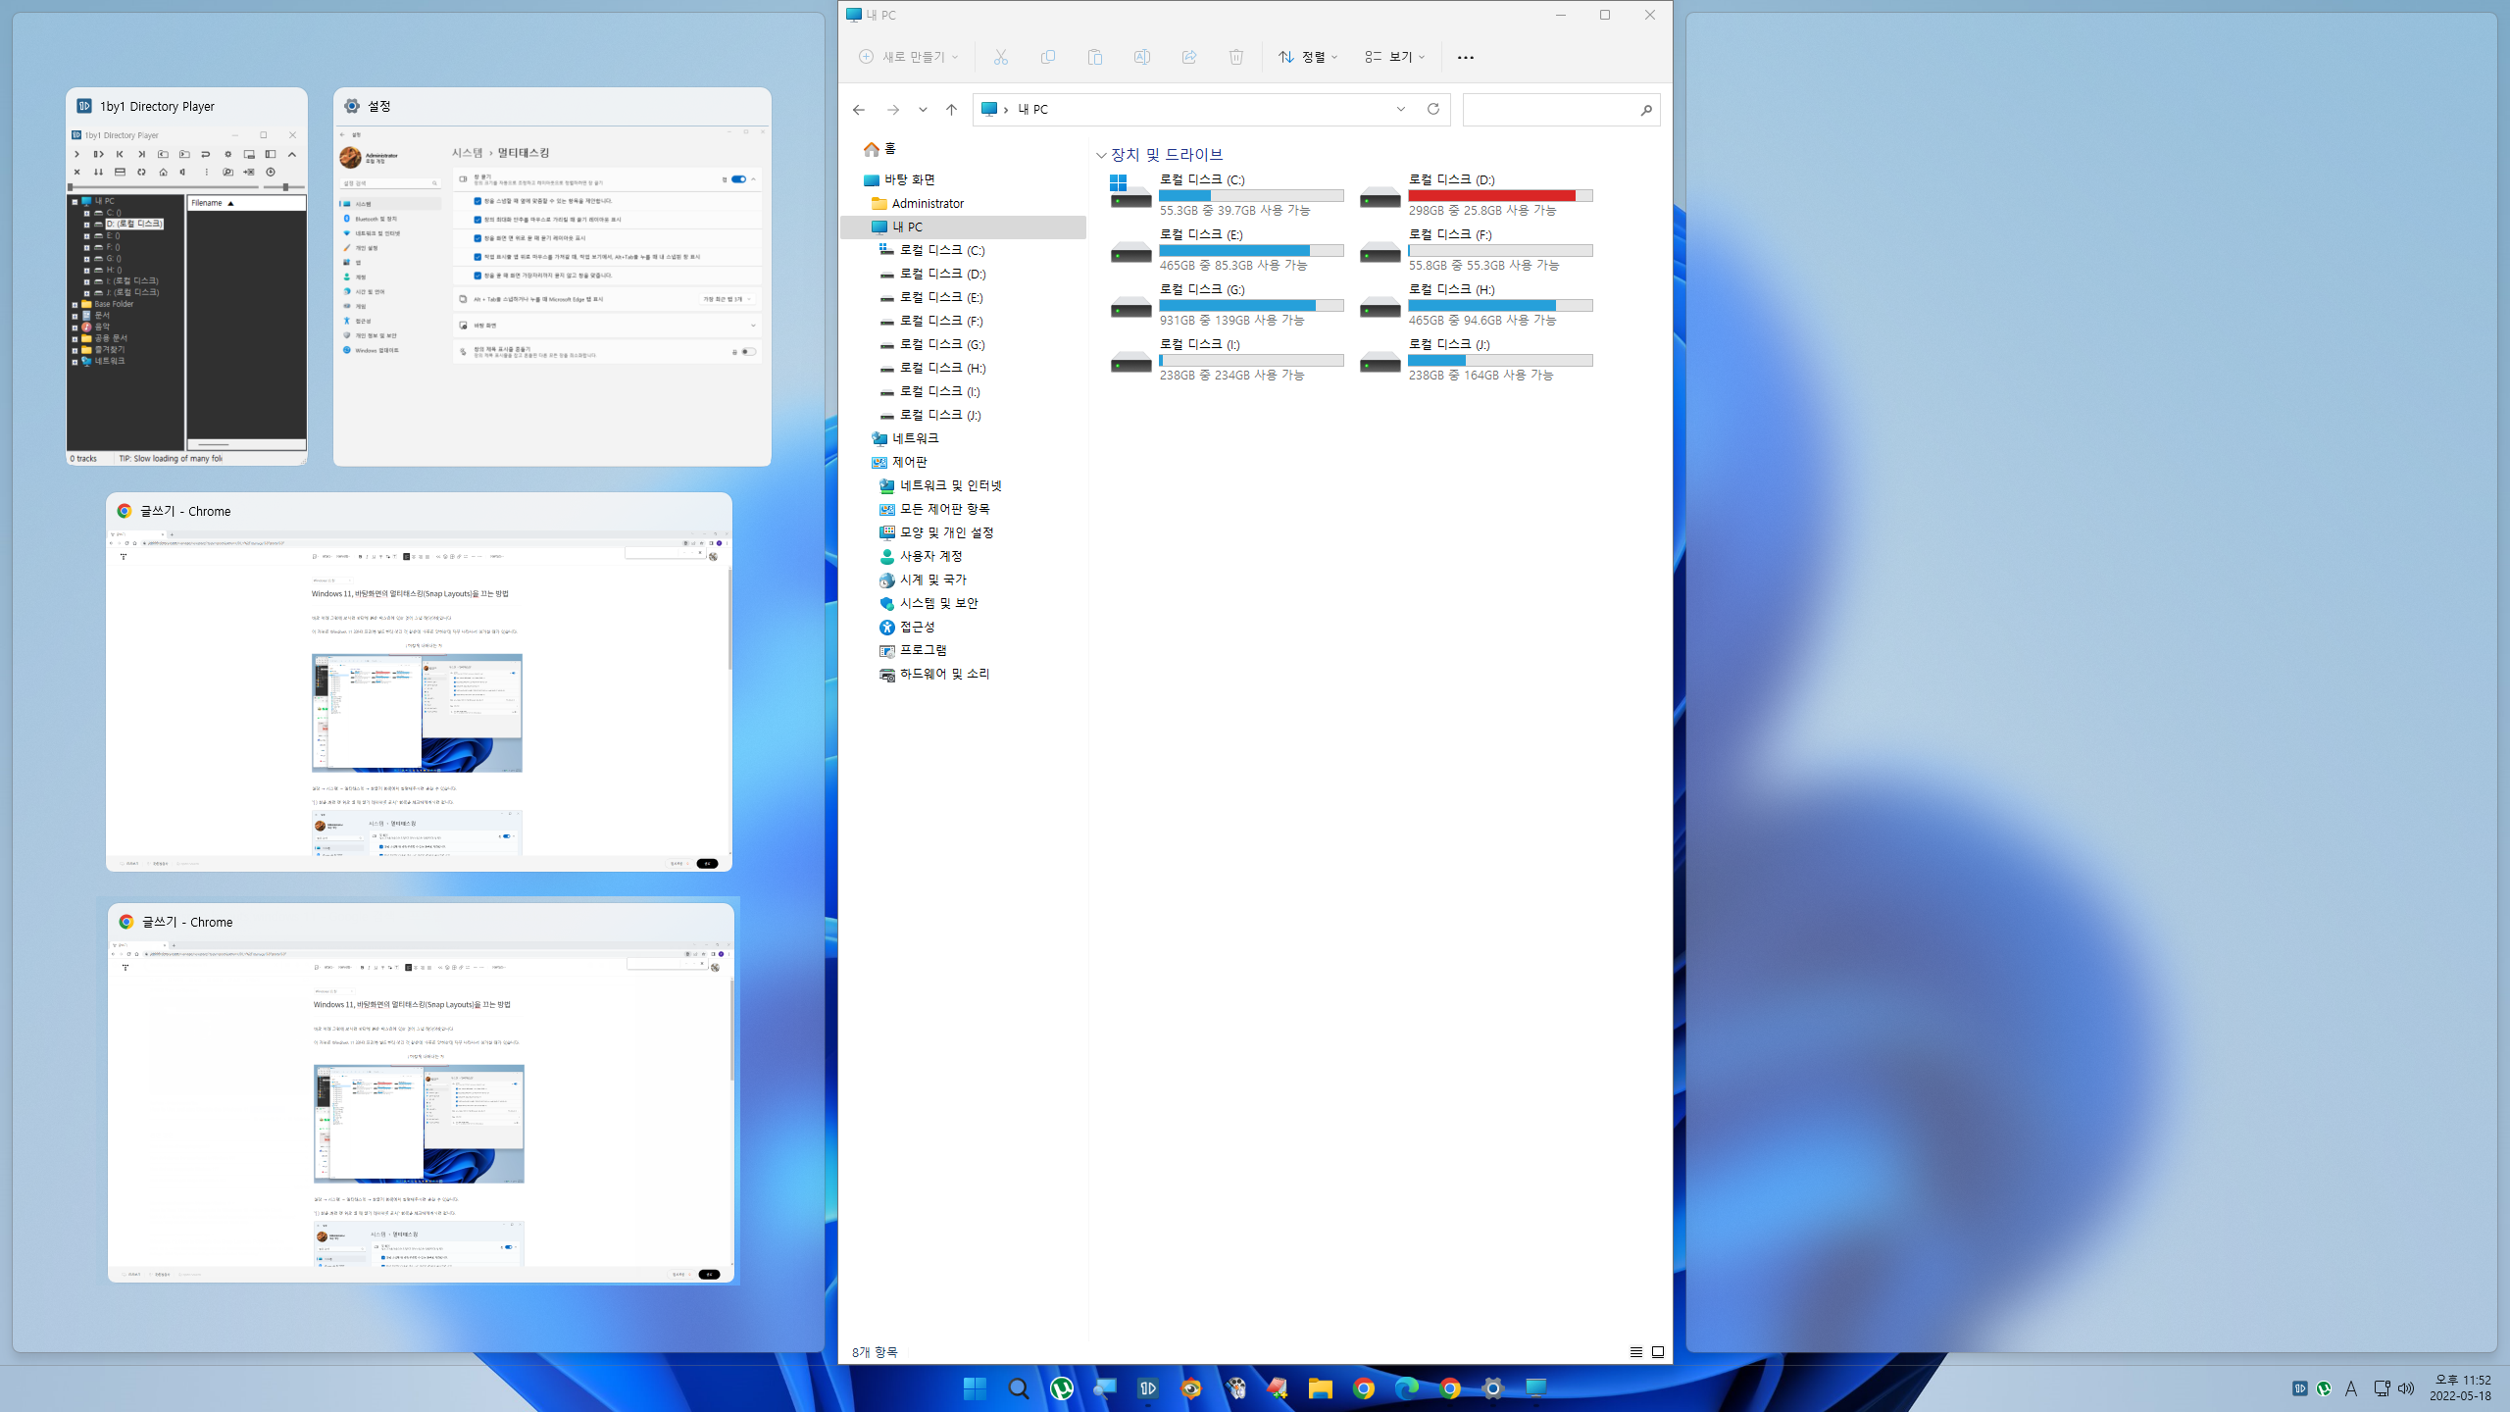Viewport: 2510px width, 1412px height.
Task: Select '네트워크 및 인터넷' in navigation pane
Action: [950, 485]
